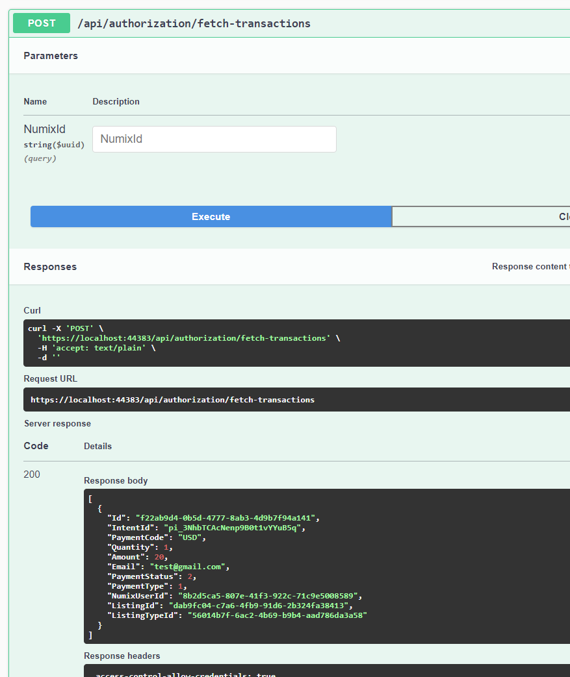
Task: Select the "Quantity": 1 line
Action: click(140, 547)
